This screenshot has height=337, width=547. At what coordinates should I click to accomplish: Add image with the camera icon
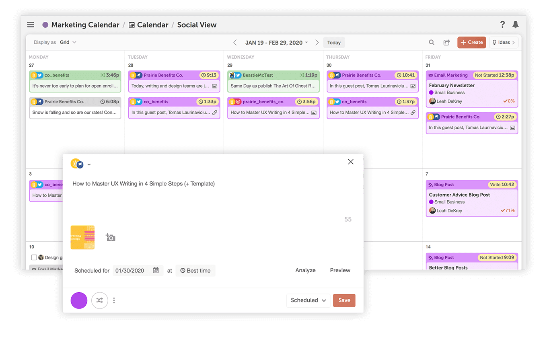110,238
